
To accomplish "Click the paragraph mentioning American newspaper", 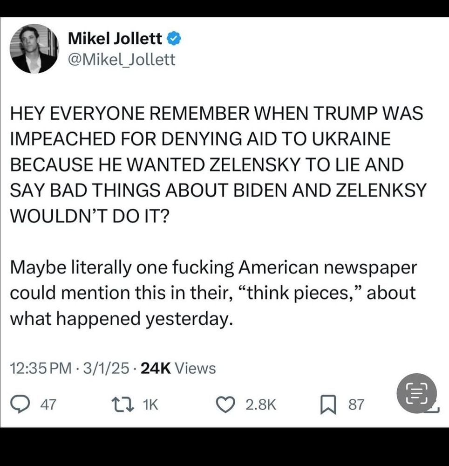I will pyautogui.click(x=213, y=293).
